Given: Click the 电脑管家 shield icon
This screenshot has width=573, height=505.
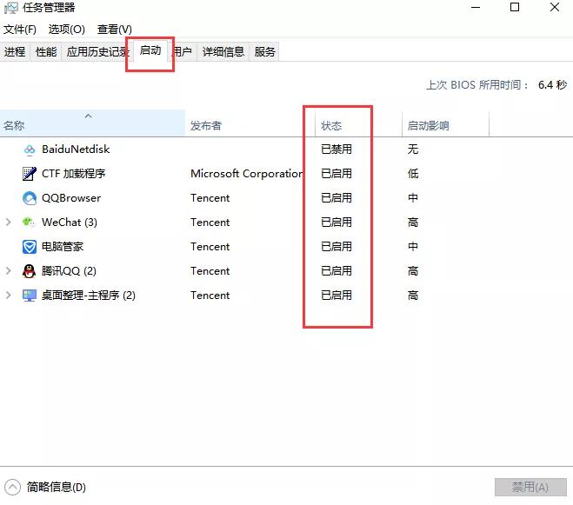Looking at the screenshot, I should click(x=30, y=247).
